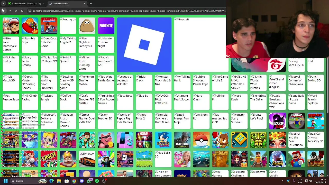Image resolution: width=329 pixels, height=185 pixels.
Task: Open the Candy Crush game icon
Action: pos(30,26)
